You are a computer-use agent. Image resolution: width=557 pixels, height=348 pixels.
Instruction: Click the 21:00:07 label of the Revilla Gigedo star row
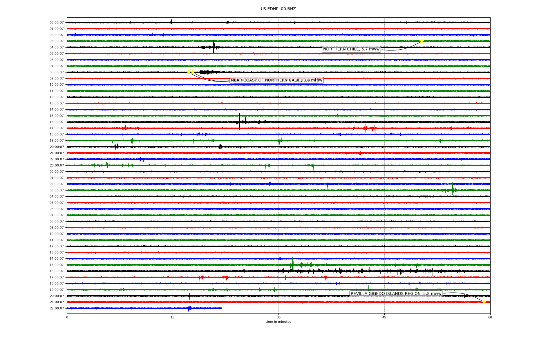click(57, 302)
